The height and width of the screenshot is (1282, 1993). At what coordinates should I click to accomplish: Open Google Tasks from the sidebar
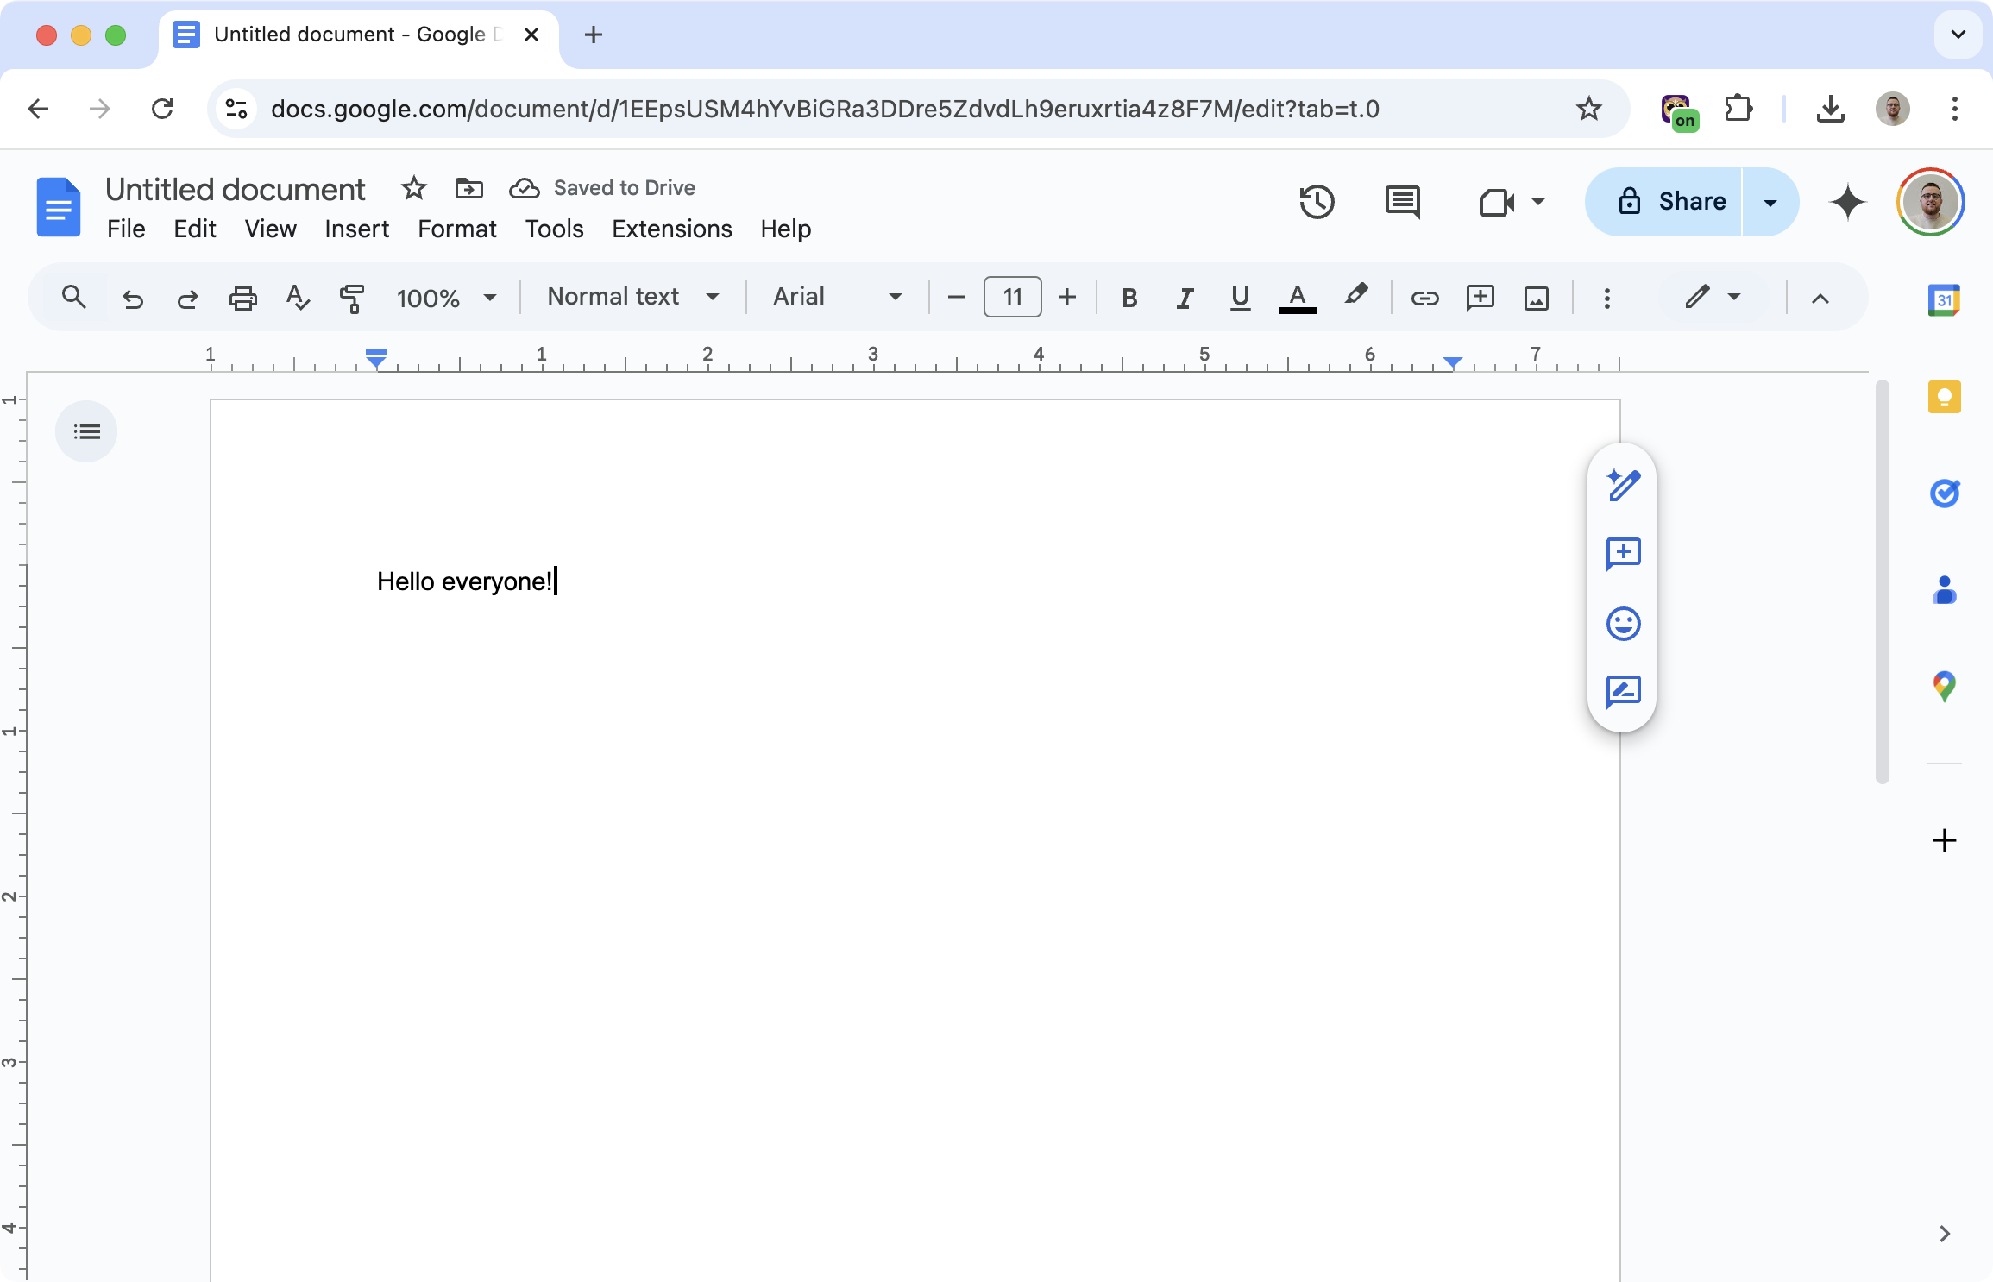coord(1944,493)
